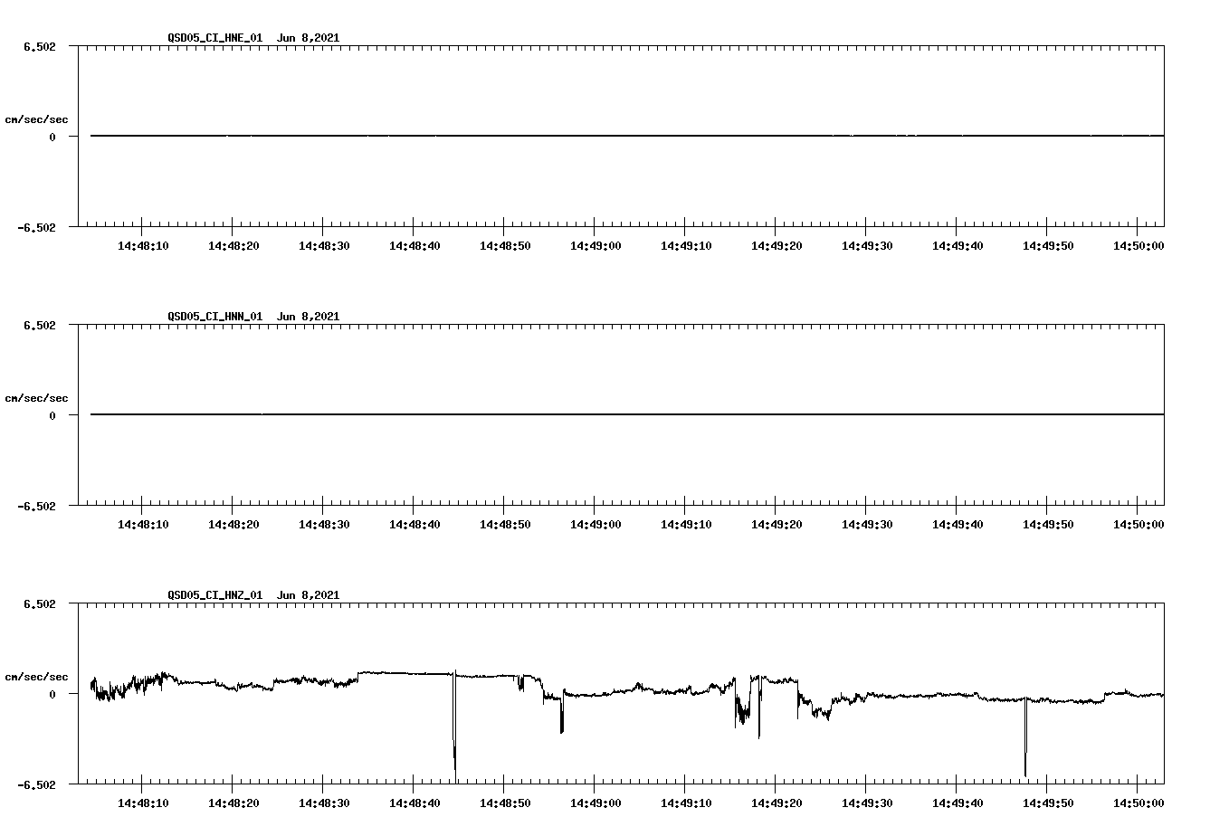
Task: Select the -6.502 lower limit on HNZ plot
Action: tap(37, 785)
